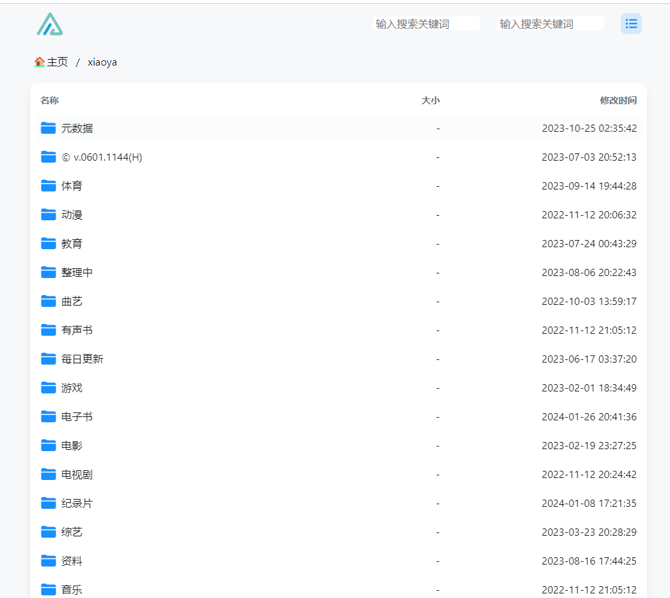Viewport: 670px width, 598px height.
Task: Click the home icon in breadcrumb
Action: click(x=39, y=62)
